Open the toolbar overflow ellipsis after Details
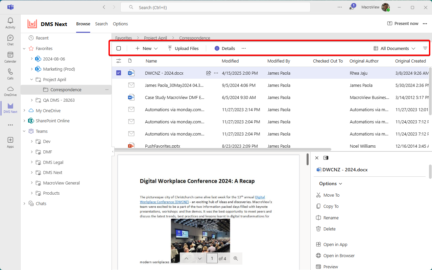 tap(244, 48)
